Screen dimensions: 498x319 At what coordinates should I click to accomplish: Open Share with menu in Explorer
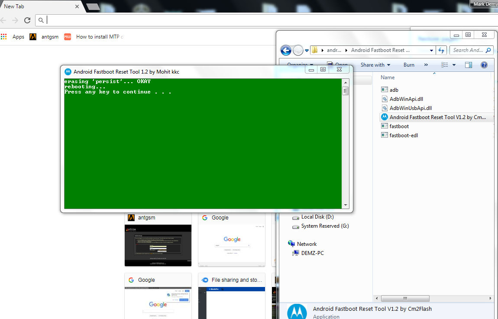pyautogui.click(x=375, y=65)
